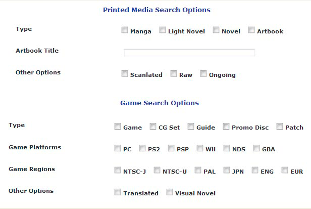This screenshot has width=311, height=209.
Task: Toggle the Translated option checkbox
Action: 118,192
